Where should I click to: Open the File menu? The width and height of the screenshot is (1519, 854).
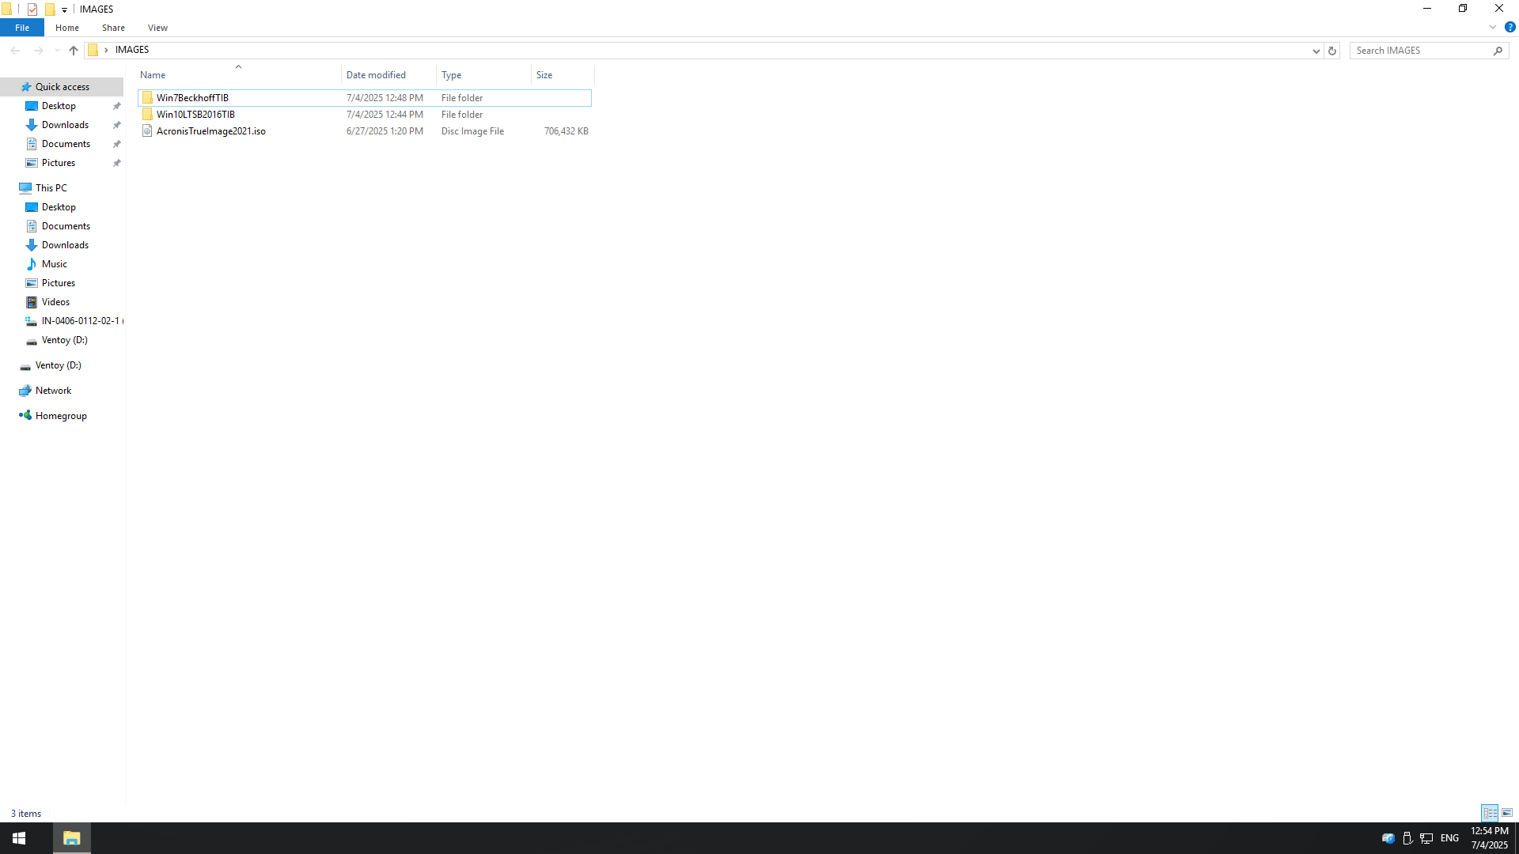[22, 28]
